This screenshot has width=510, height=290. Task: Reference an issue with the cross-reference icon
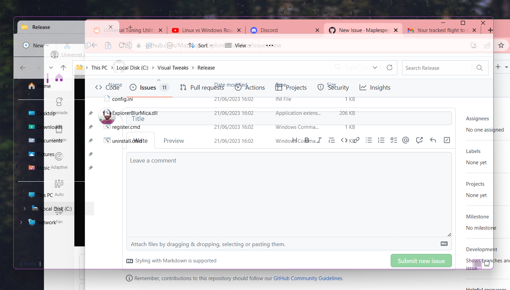tap(419, 140)
